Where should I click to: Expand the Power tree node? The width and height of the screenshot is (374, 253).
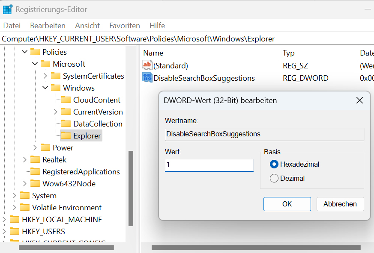[35, 147]
